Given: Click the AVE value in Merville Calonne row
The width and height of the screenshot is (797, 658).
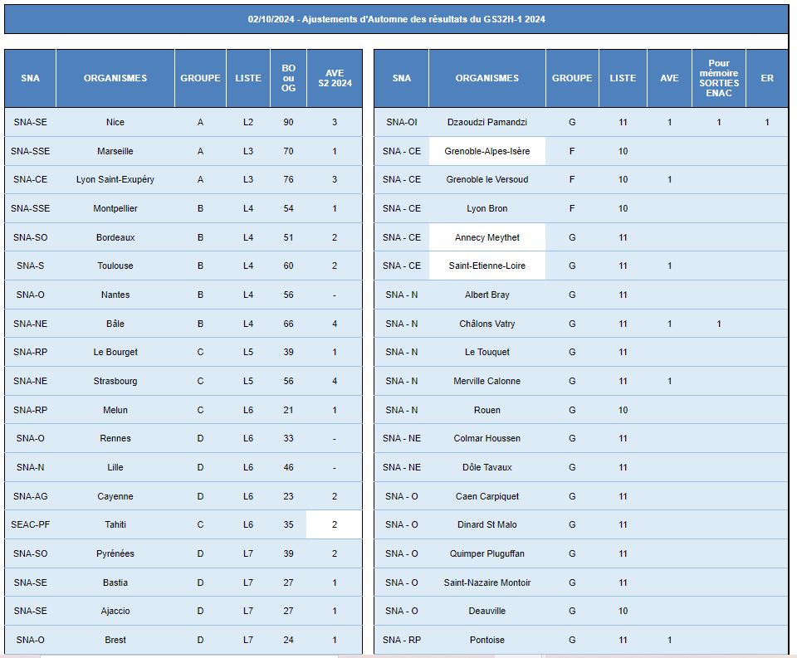Looking at the screenshot, I should (x=669, y=381).
